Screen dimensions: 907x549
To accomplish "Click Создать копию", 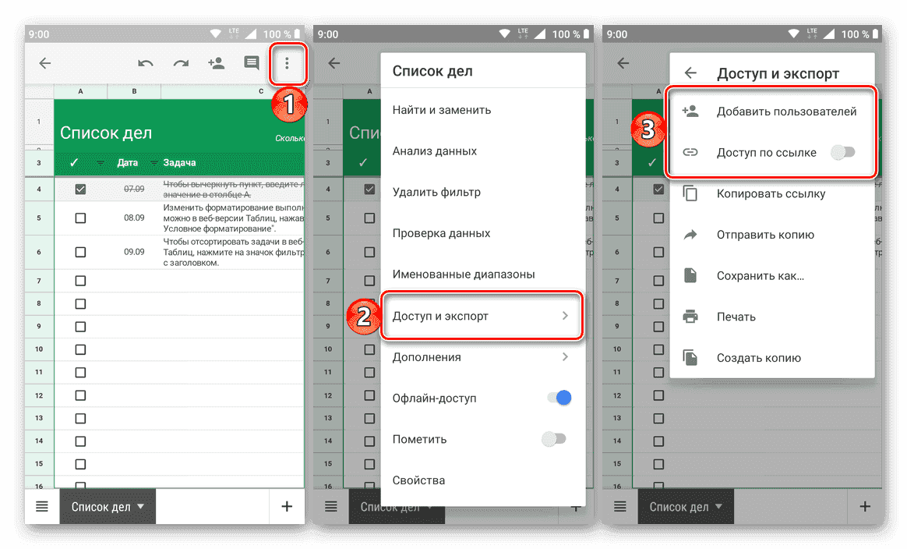I will [x=759, y=357].
